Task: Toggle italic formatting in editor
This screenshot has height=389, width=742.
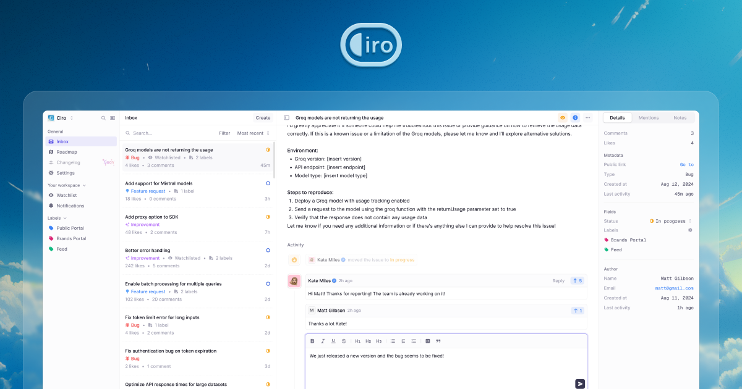Action: click(x=323, y=341)
